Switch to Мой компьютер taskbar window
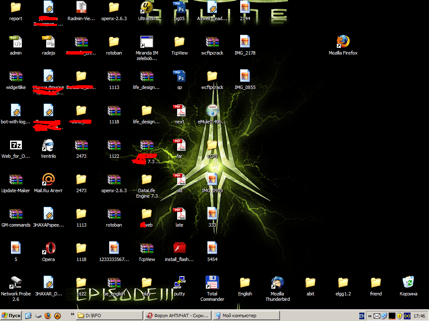Screen dimensions: 429x321 pyautogui.click(x=244, y=316)
